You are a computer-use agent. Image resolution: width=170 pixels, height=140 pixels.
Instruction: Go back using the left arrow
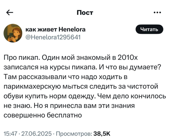(x=9, y=13)
